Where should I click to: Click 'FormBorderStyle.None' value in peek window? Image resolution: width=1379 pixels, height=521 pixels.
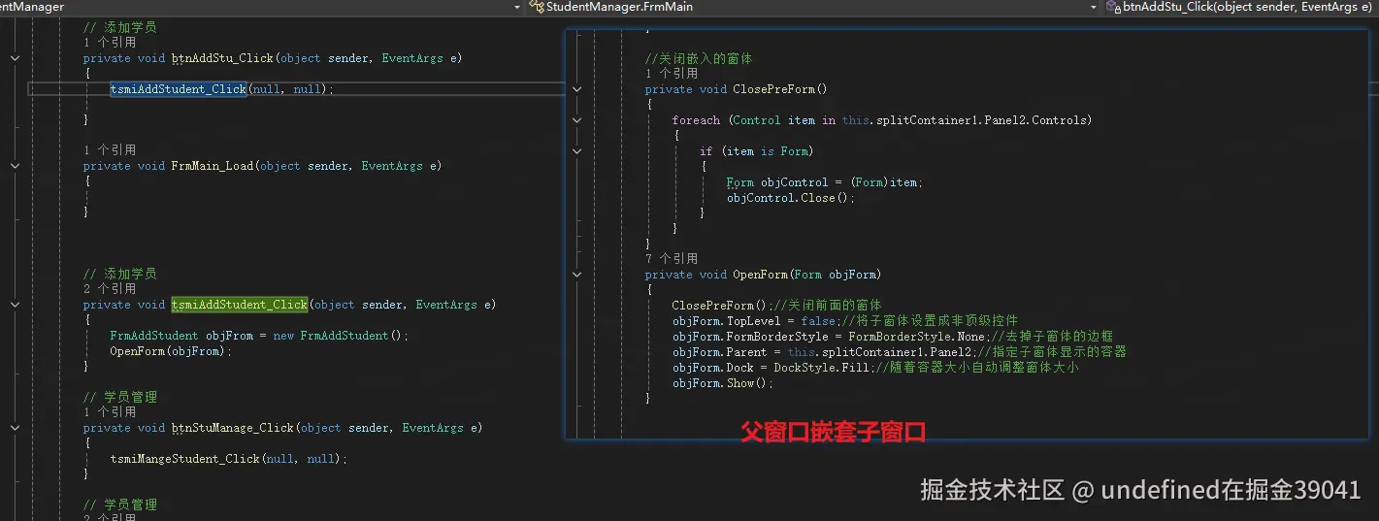coord(917,337)
